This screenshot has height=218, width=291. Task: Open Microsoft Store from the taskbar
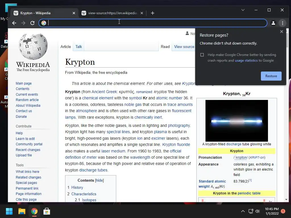pos(47,211)
